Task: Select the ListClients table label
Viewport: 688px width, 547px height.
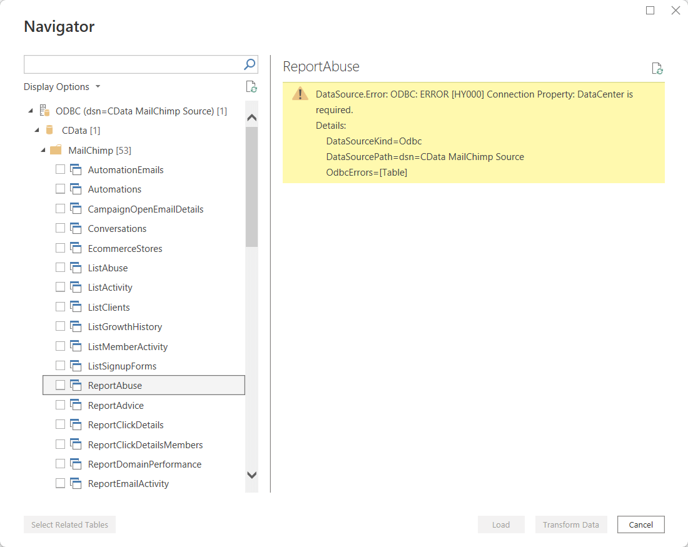Action: (x=109, y=307)
